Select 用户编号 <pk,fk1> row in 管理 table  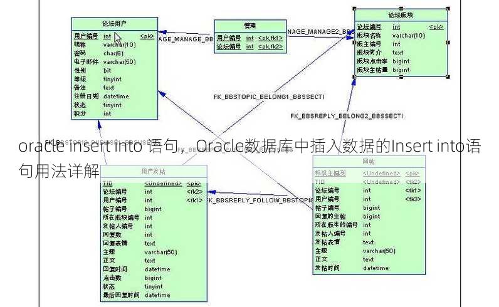click(x=250, y=38)
